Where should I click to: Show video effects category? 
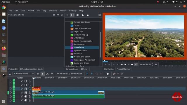point(72,15)
